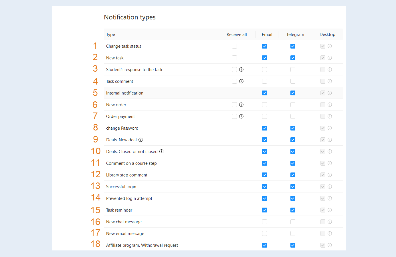
Task: Enable Email for Student's response to the task
Action: [264, 69]
